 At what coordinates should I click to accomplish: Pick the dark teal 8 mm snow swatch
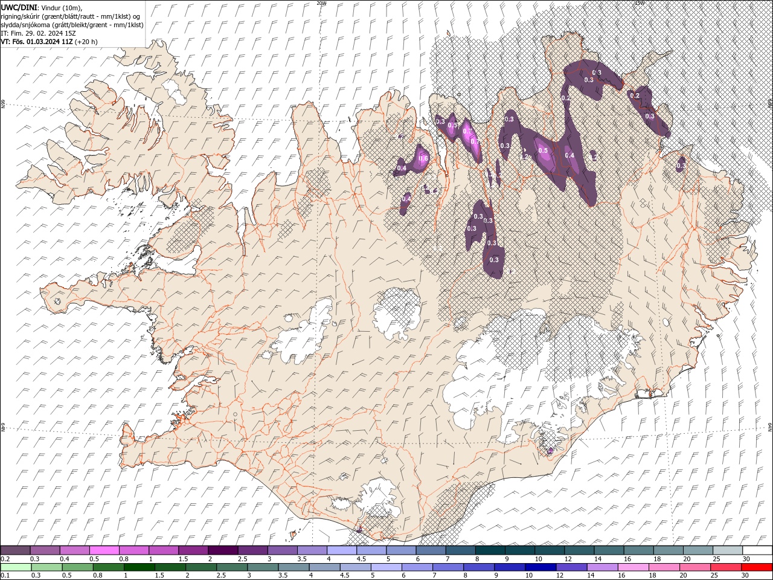click(x=490, y=550)
